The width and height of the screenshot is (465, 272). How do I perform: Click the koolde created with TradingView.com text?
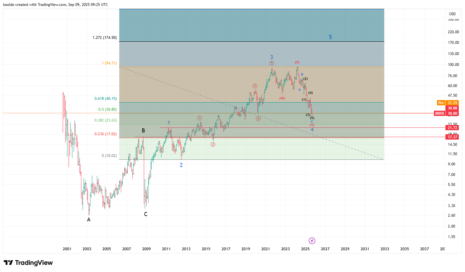coord(56,5)
